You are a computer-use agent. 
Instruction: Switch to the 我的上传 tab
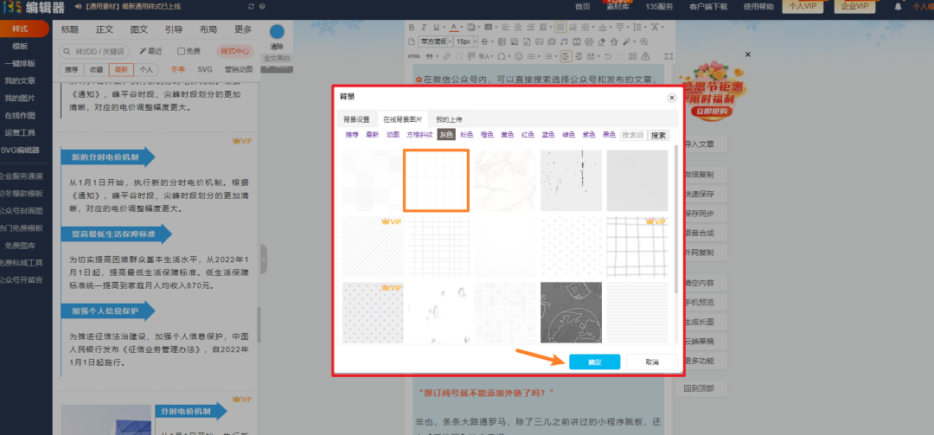coord(449,119)
